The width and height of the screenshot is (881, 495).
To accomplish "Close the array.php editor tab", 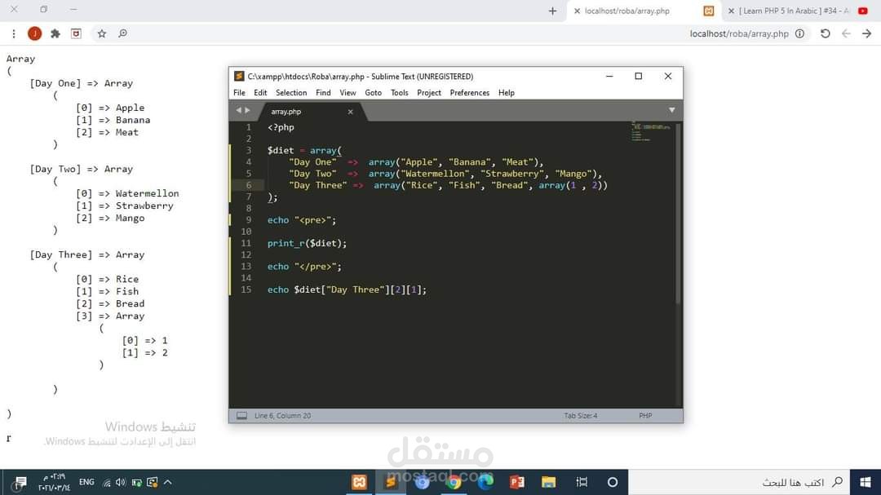I will click(350, 112).
